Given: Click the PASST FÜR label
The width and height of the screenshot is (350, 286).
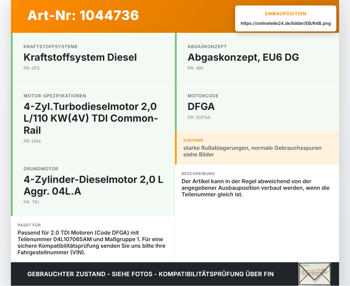Looking at the screenshot, I should [29, 225].
